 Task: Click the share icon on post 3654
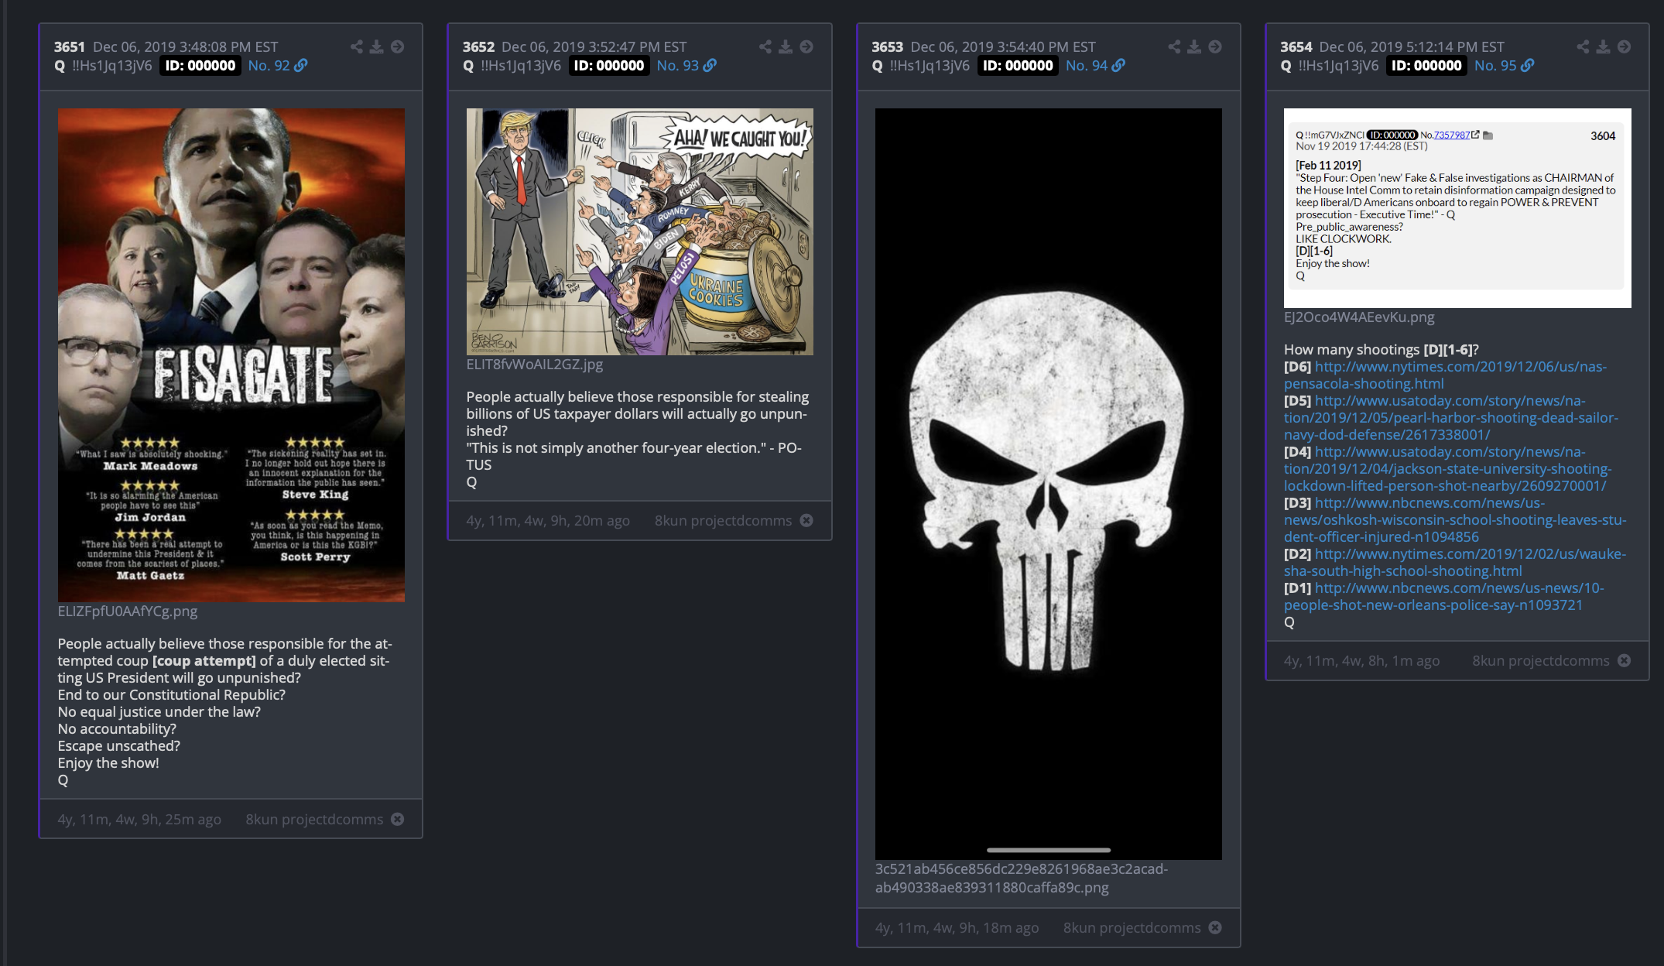pos(1583,46)
